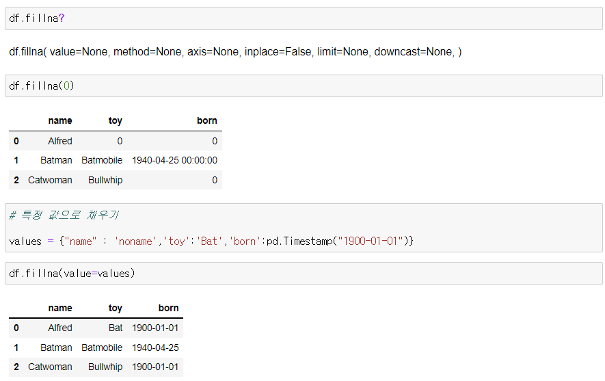
Task: Click the df.fillna(value=values) code cell
Action: (304, 274)
